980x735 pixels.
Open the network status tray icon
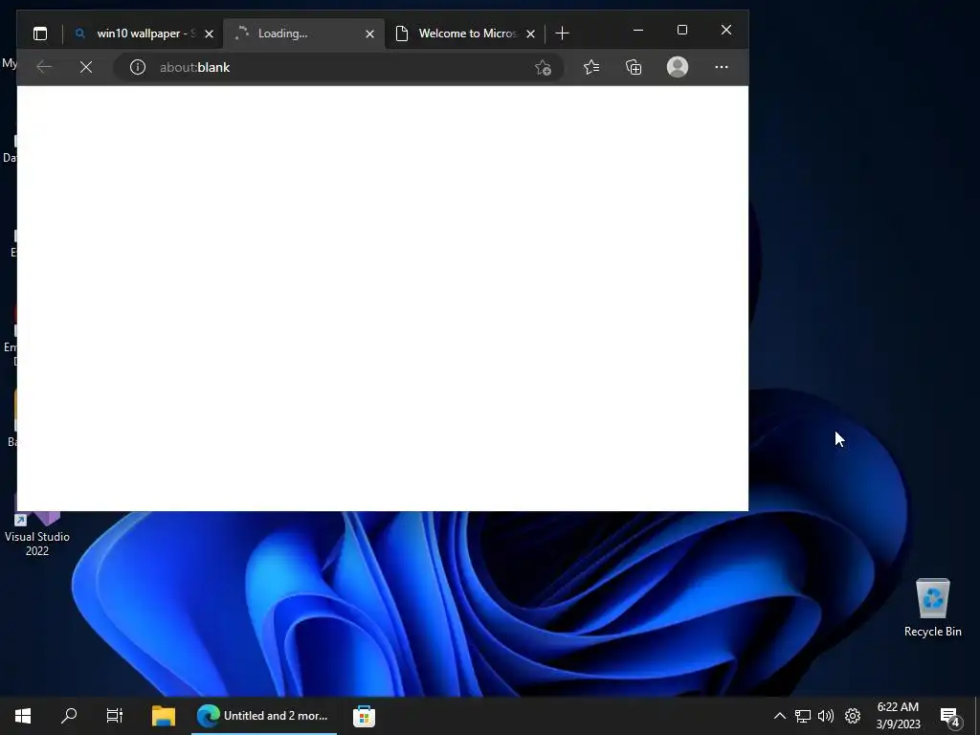(803, 716)
